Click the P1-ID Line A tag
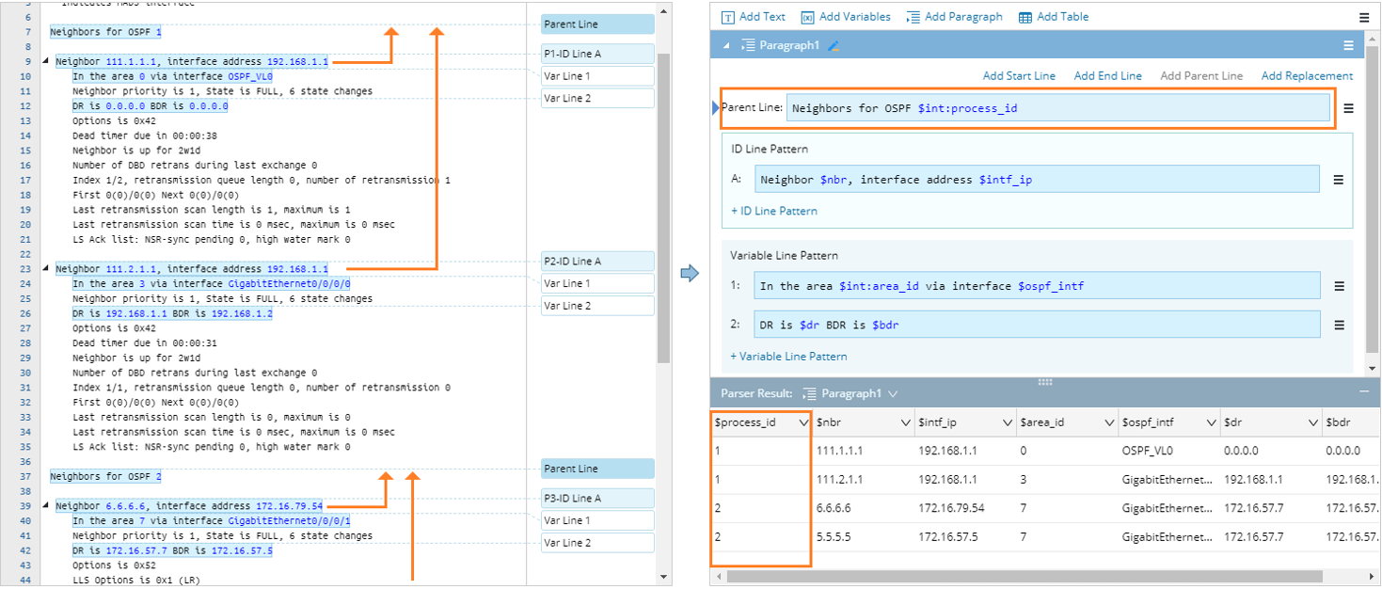This screenshot has width=1382, height=589. [597, 54]
